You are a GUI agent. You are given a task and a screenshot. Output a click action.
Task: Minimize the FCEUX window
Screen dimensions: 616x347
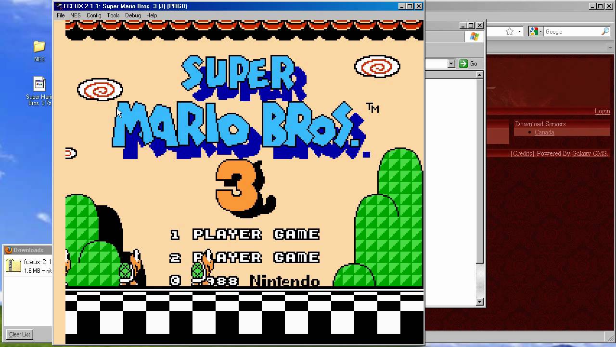coord(402,6)
